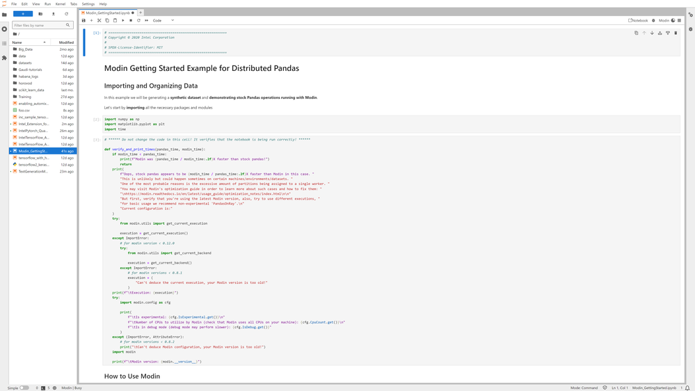The height and width of the screenshot is (391, 695).
Task: Run the selected cell with play button
Action: click(123, 20)
